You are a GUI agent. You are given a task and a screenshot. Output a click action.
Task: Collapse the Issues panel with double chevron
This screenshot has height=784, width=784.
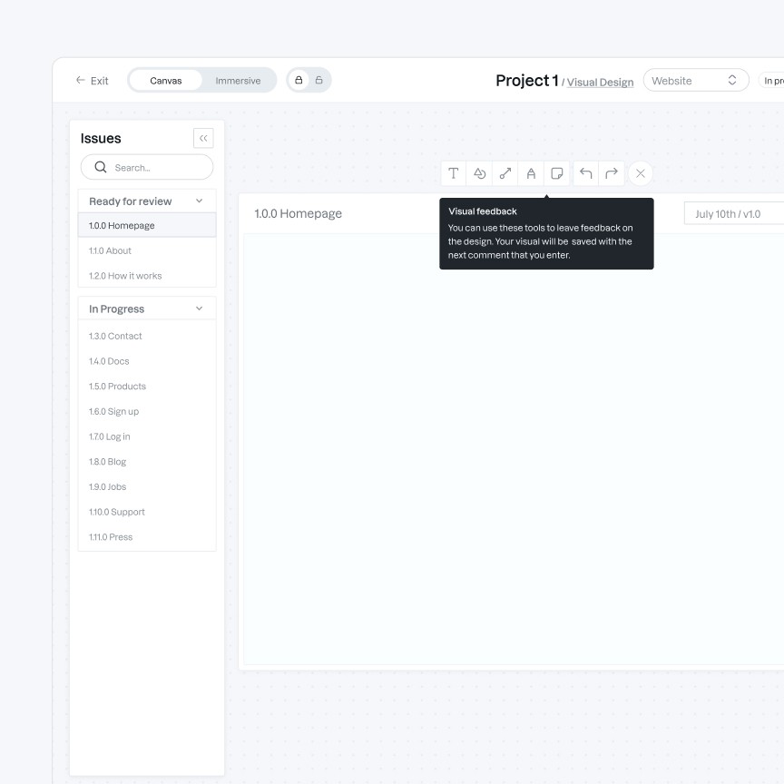pos(203,138)
